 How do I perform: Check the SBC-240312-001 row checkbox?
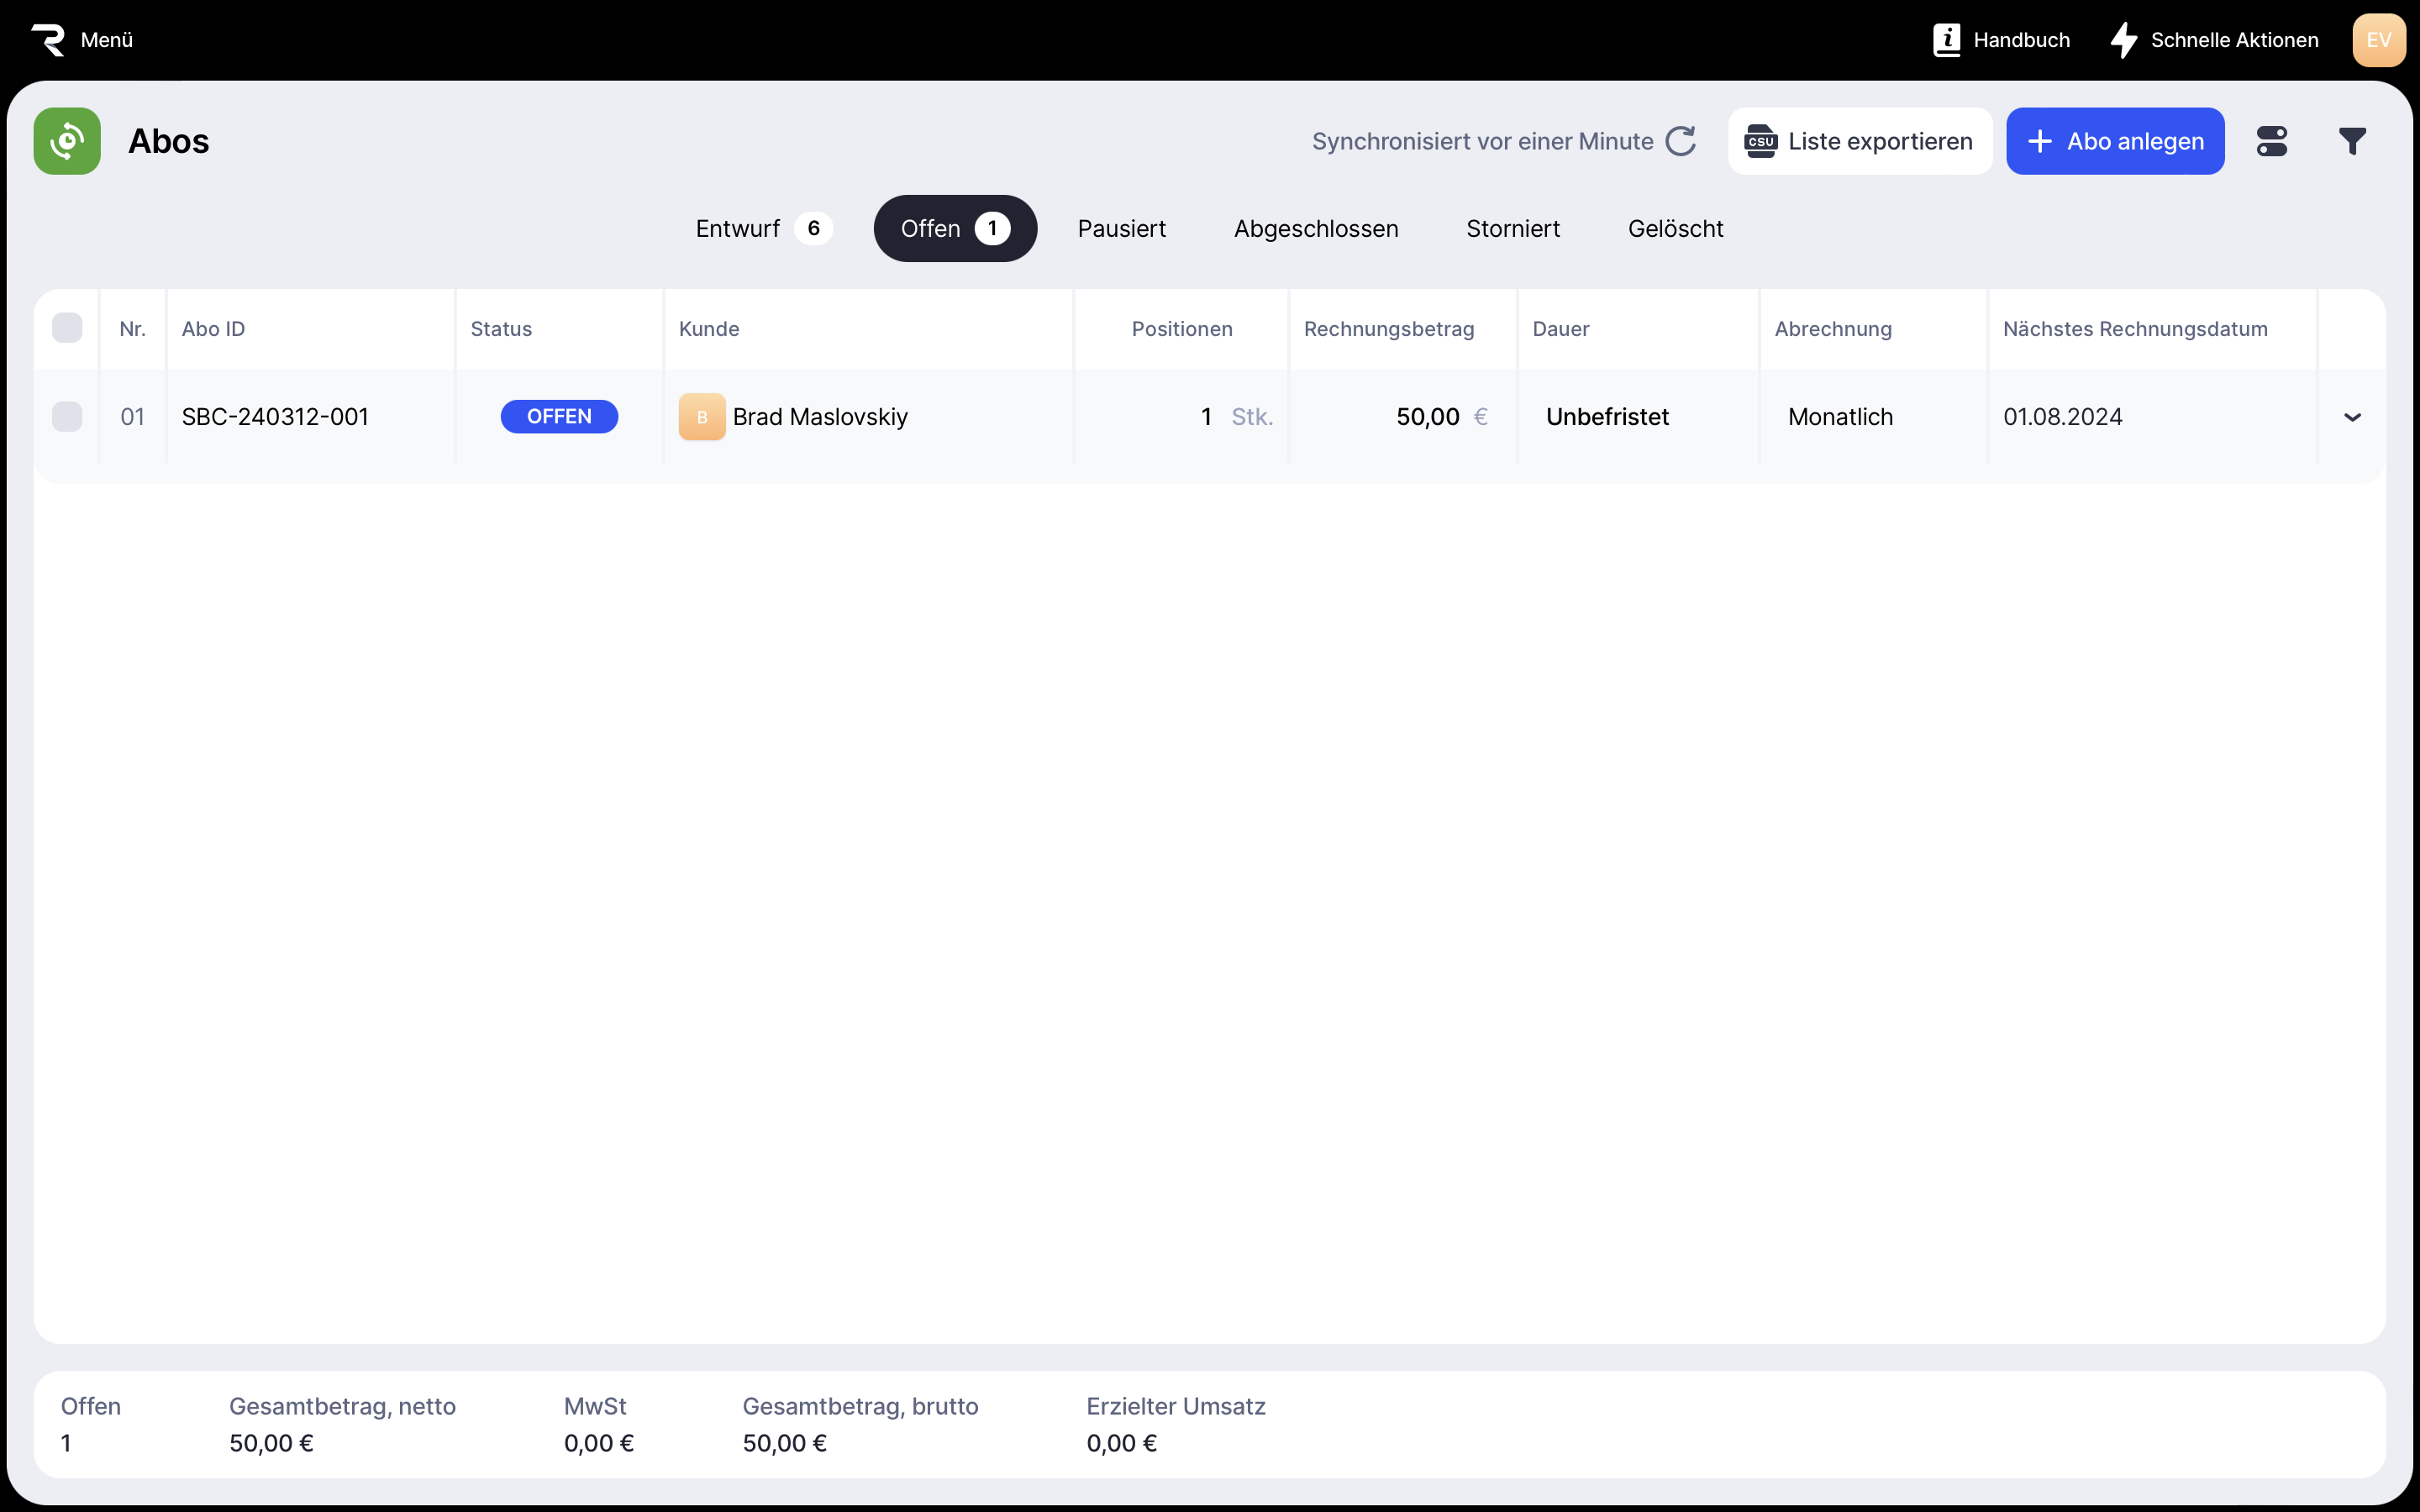coord(67,417)
